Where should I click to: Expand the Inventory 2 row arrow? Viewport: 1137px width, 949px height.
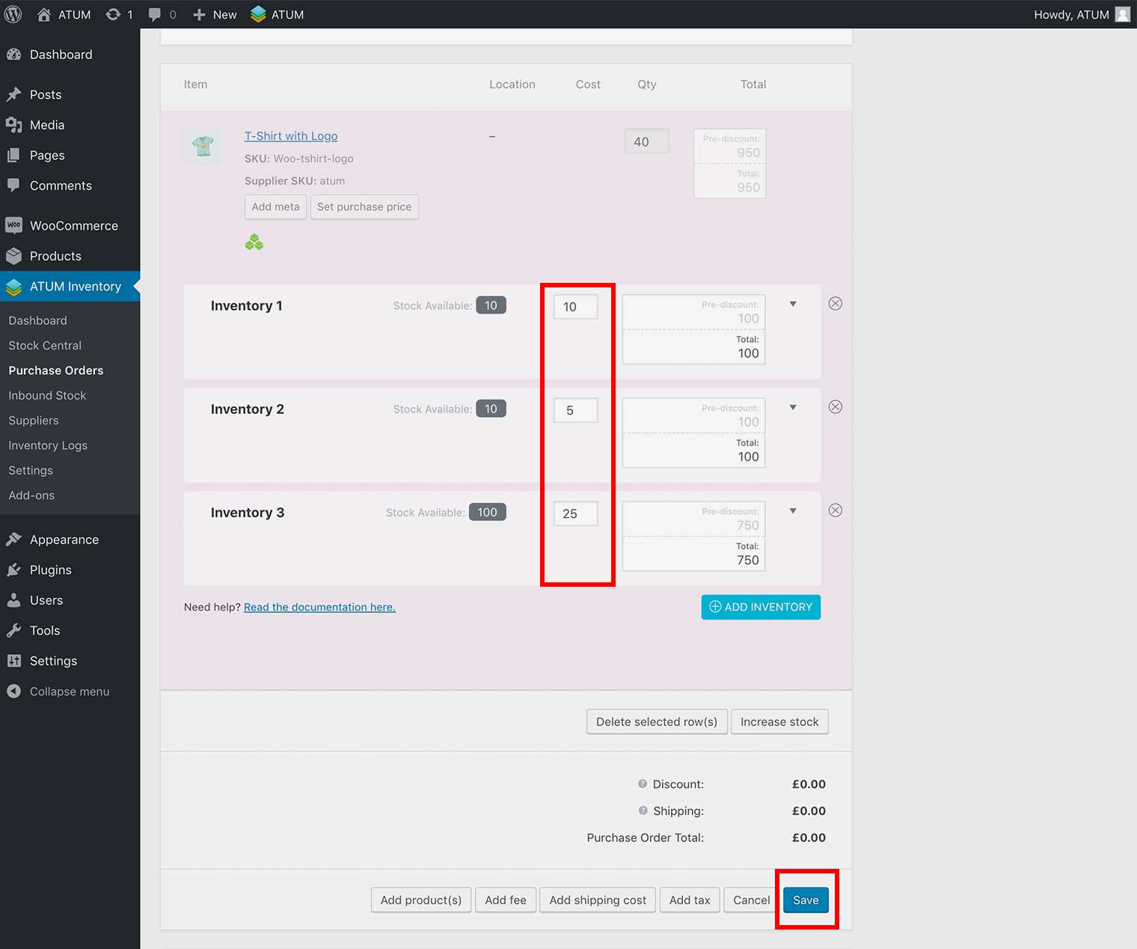(x=793, y=407)
